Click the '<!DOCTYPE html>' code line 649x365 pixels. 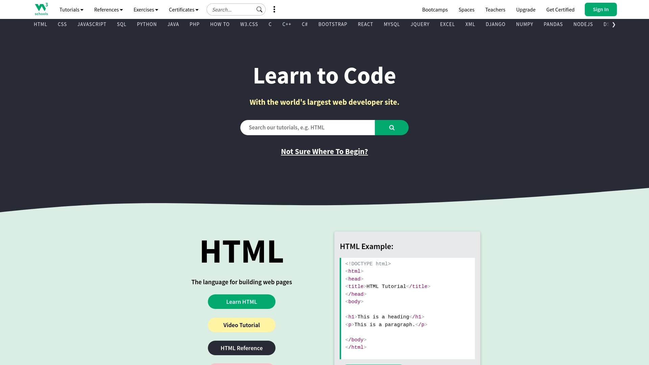(368, 264)
